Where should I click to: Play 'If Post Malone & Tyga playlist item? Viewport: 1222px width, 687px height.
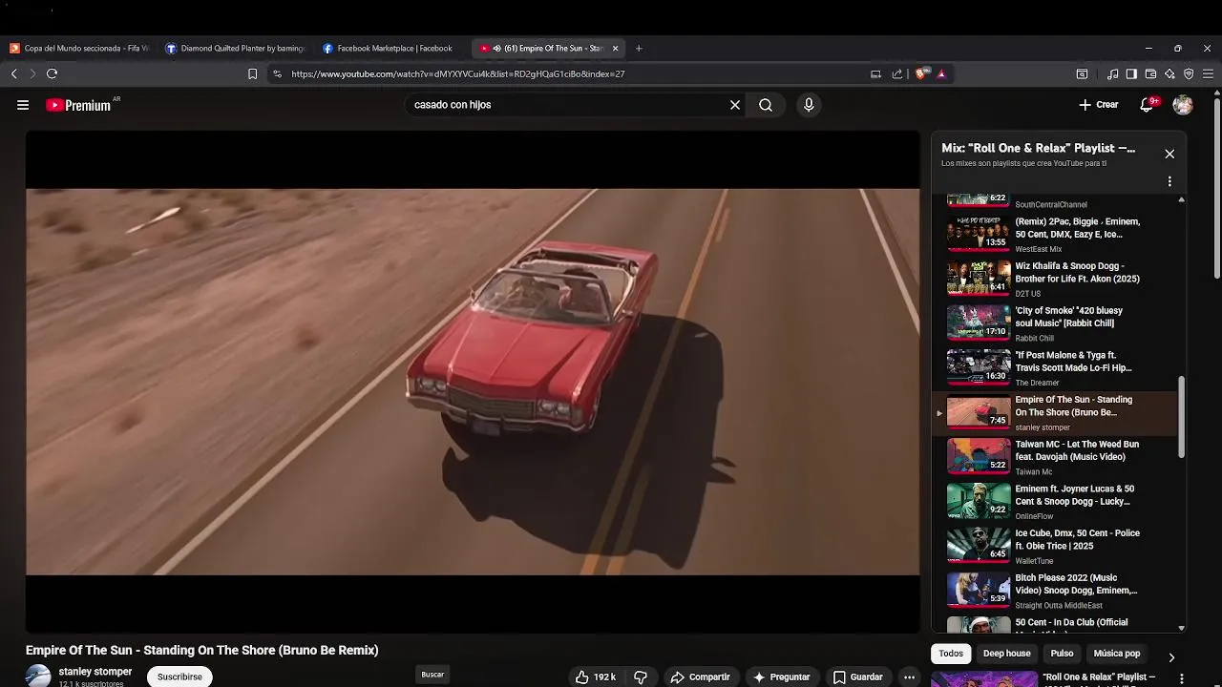tap(1055, 368)
